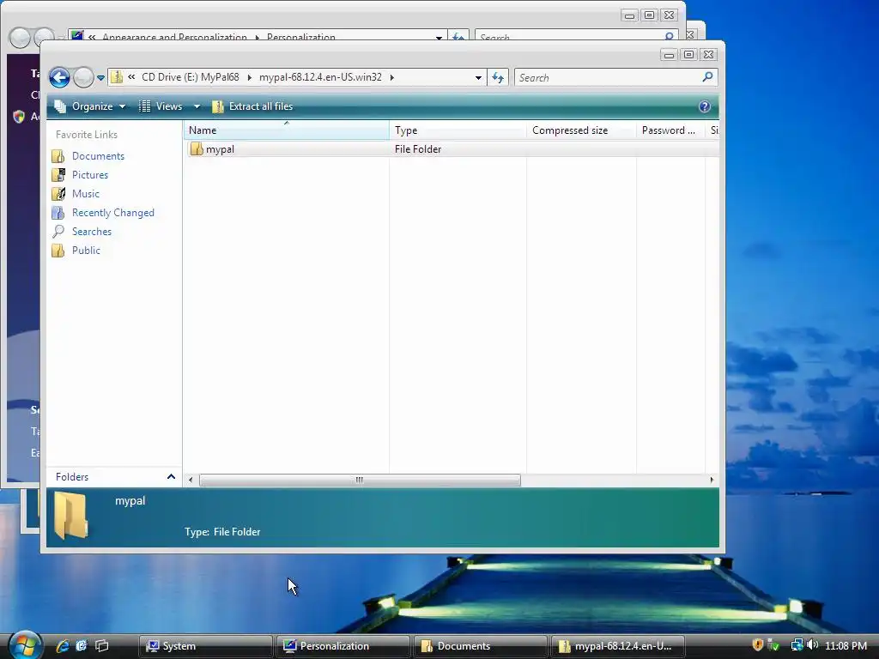Click Back button in Personalization window
This screenshot has height=659, width=879.
click(x=20, y=38)
